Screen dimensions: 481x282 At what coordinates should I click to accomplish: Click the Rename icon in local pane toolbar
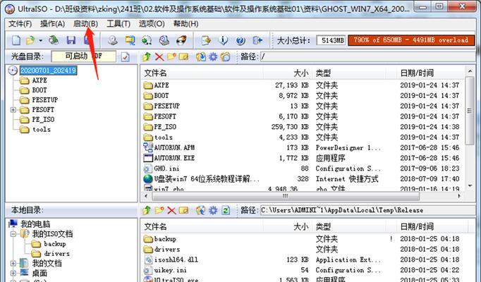click(x=184, y=210)
